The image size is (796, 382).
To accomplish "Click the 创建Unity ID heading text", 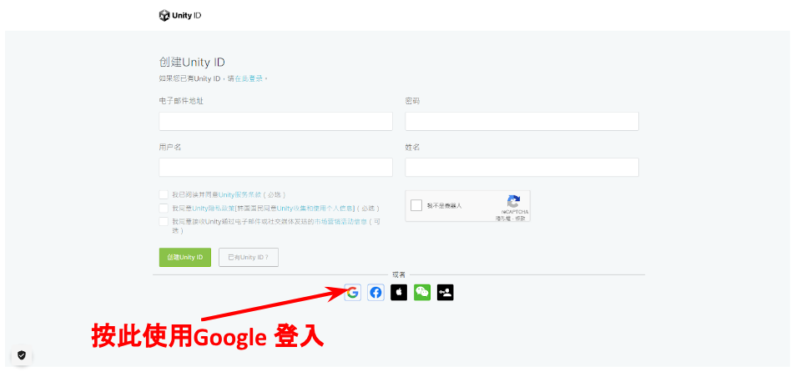I will coord(192,63).
